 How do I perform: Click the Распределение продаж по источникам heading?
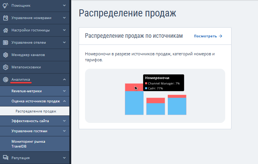134,36
